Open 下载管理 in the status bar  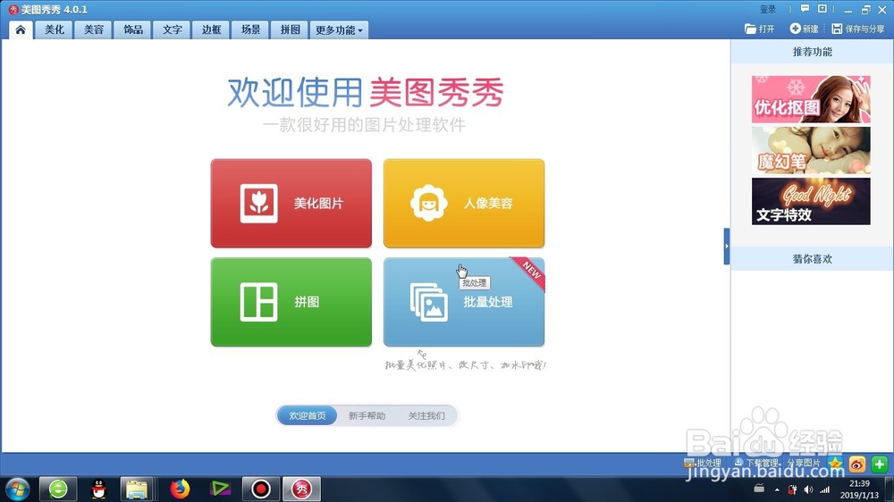coord(756,464)
